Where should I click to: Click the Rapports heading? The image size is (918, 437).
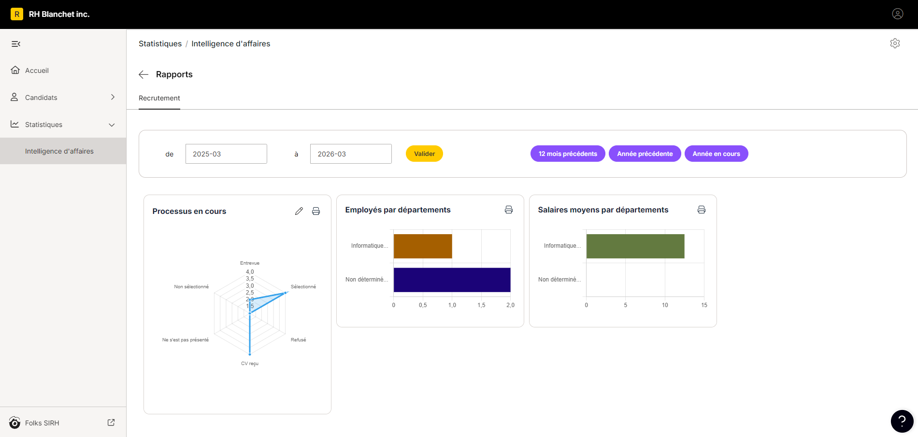(174, 74)
